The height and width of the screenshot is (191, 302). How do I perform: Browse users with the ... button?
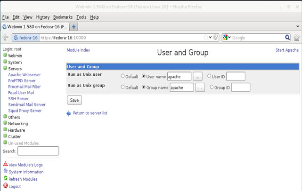pos(197,77)
